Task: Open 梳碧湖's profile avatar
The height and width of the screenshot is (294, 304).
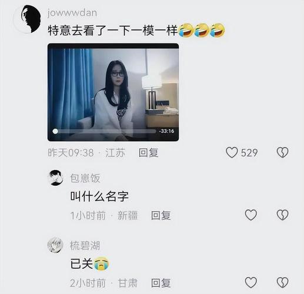Action: click(55, 245)
